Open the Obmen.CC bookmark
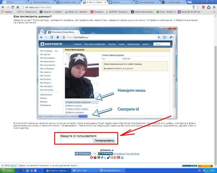 [76, 12]
